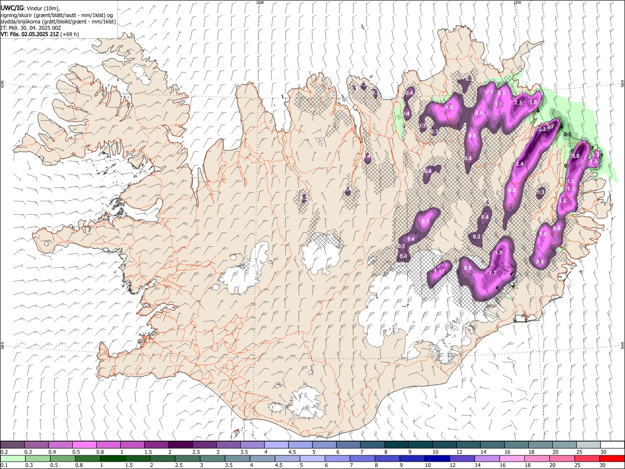Click the '12' label under the bottom legend row
Image resolution: width=625 pixels, height=469 pixels.
click(x=454, y=466)
